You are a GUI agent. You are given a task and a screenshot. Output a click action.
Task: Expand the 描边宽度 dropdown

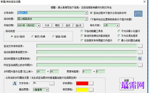[x=47, y=90]
